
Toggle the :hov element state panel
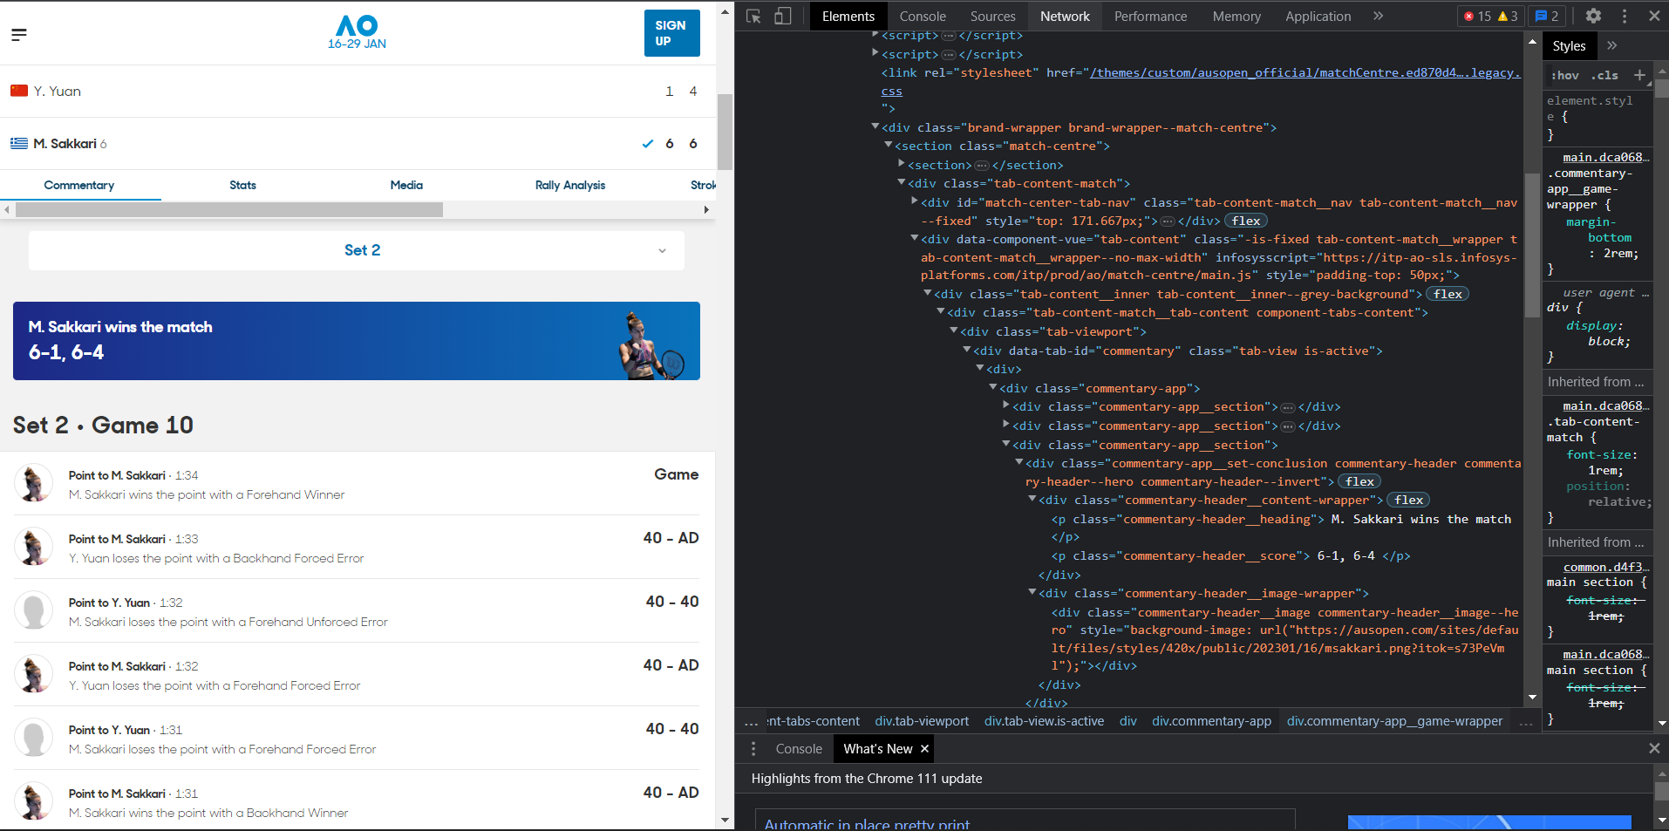coord(1565,76)
